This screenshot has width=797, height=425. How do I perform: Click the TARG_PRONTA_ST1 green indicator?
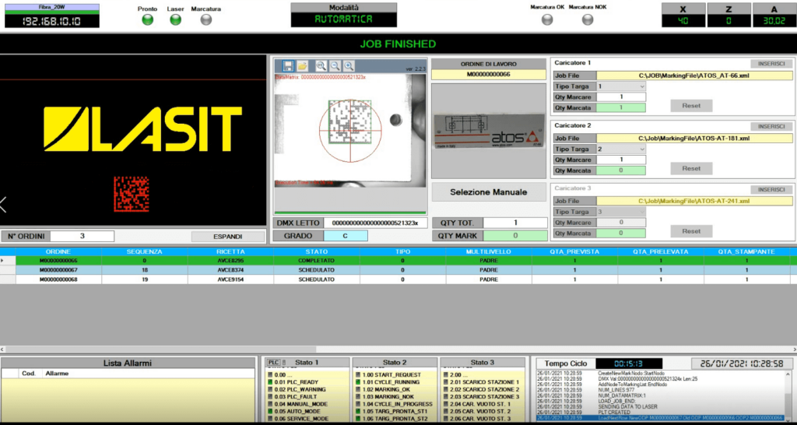(x=358, y=411)
